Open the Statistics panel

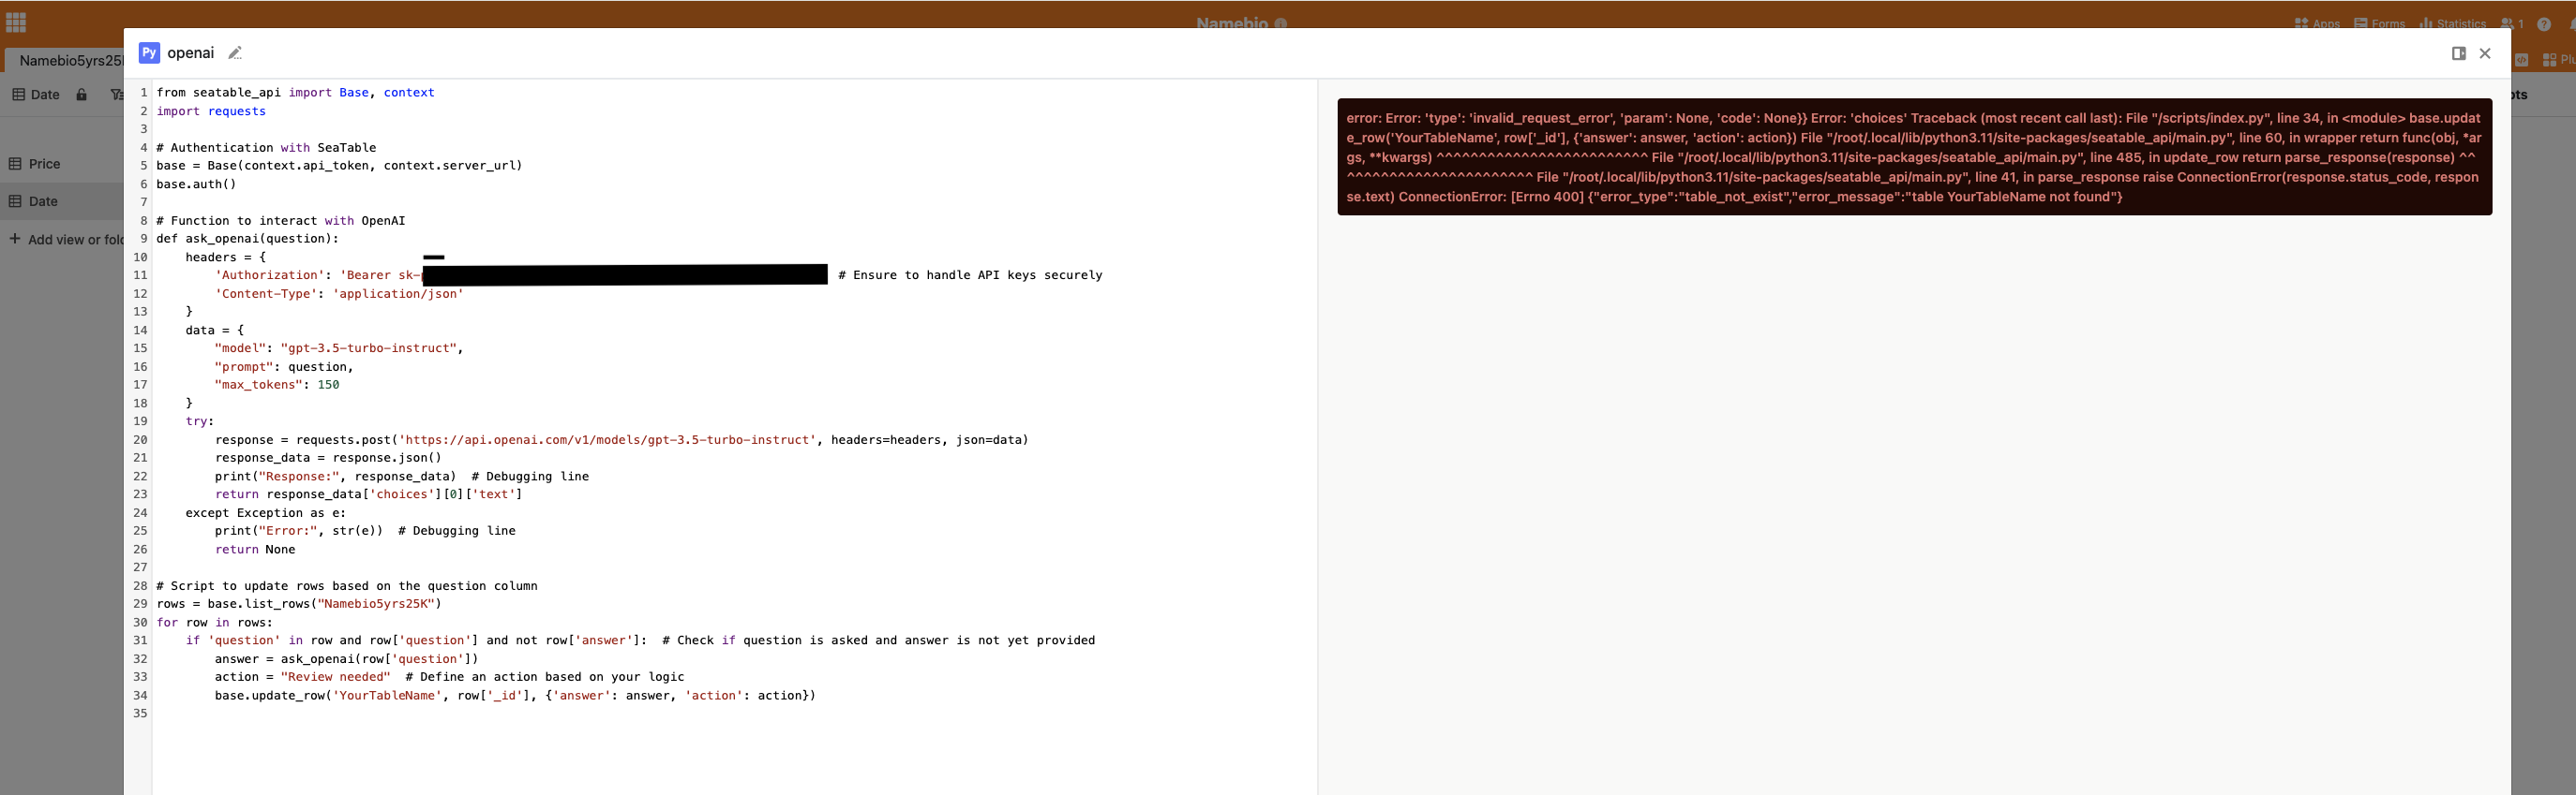(x=2452, y=24)
